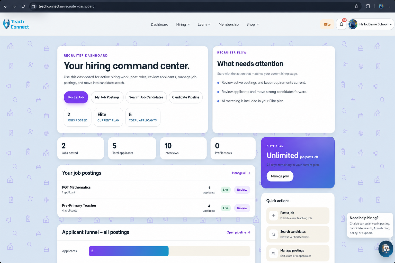The width and height of the screenshot is (395, 263).
Task: View site information icon in address bar
Action: tap(34, 6)
